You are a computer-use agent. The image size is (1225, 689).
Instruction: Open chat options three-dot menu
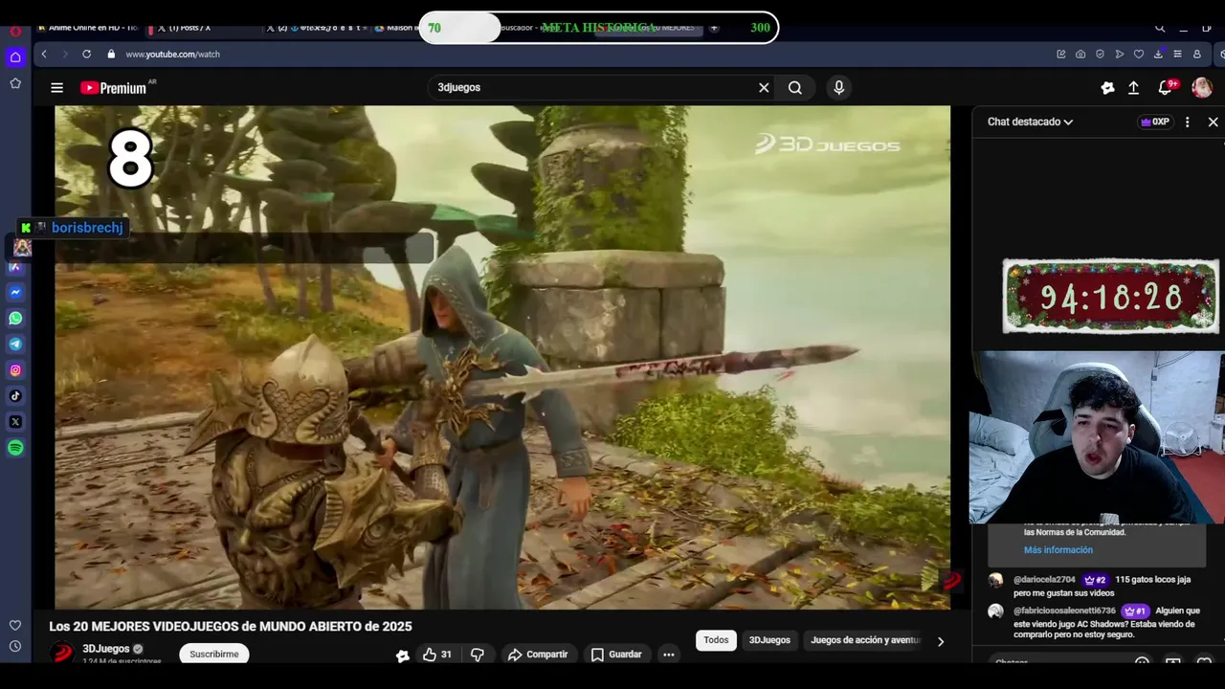click(1187, 122)
